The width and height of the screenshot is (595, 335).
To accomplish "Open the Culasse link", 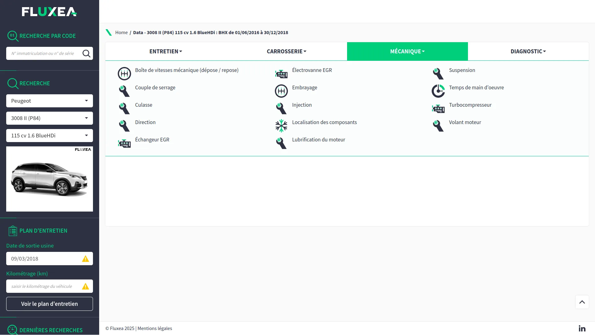I will point(144,105).
